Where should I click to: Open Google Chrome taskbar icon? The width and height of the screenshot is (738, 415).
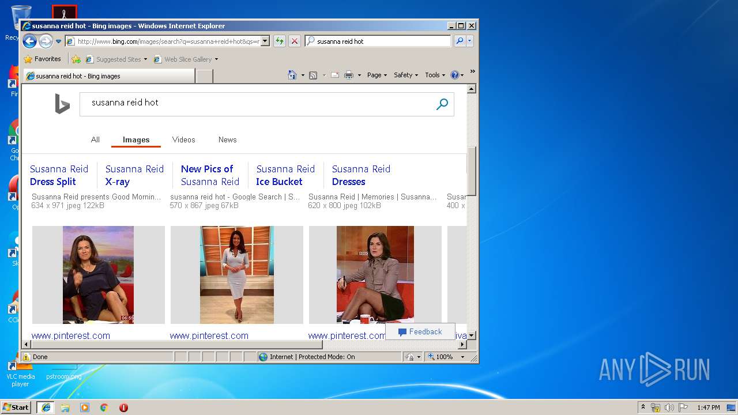pos(104,408)
